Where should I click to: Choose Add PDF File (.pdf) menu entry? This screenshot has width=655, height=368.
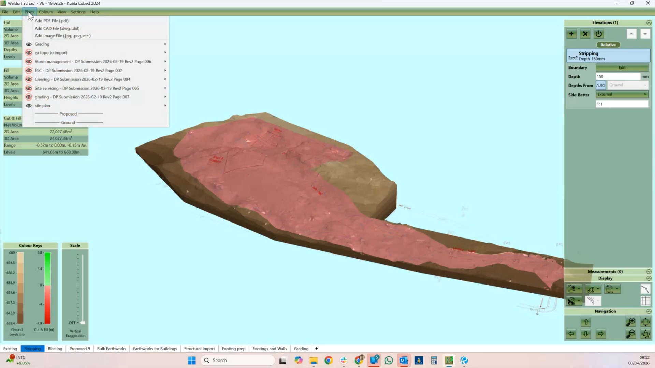52,21
